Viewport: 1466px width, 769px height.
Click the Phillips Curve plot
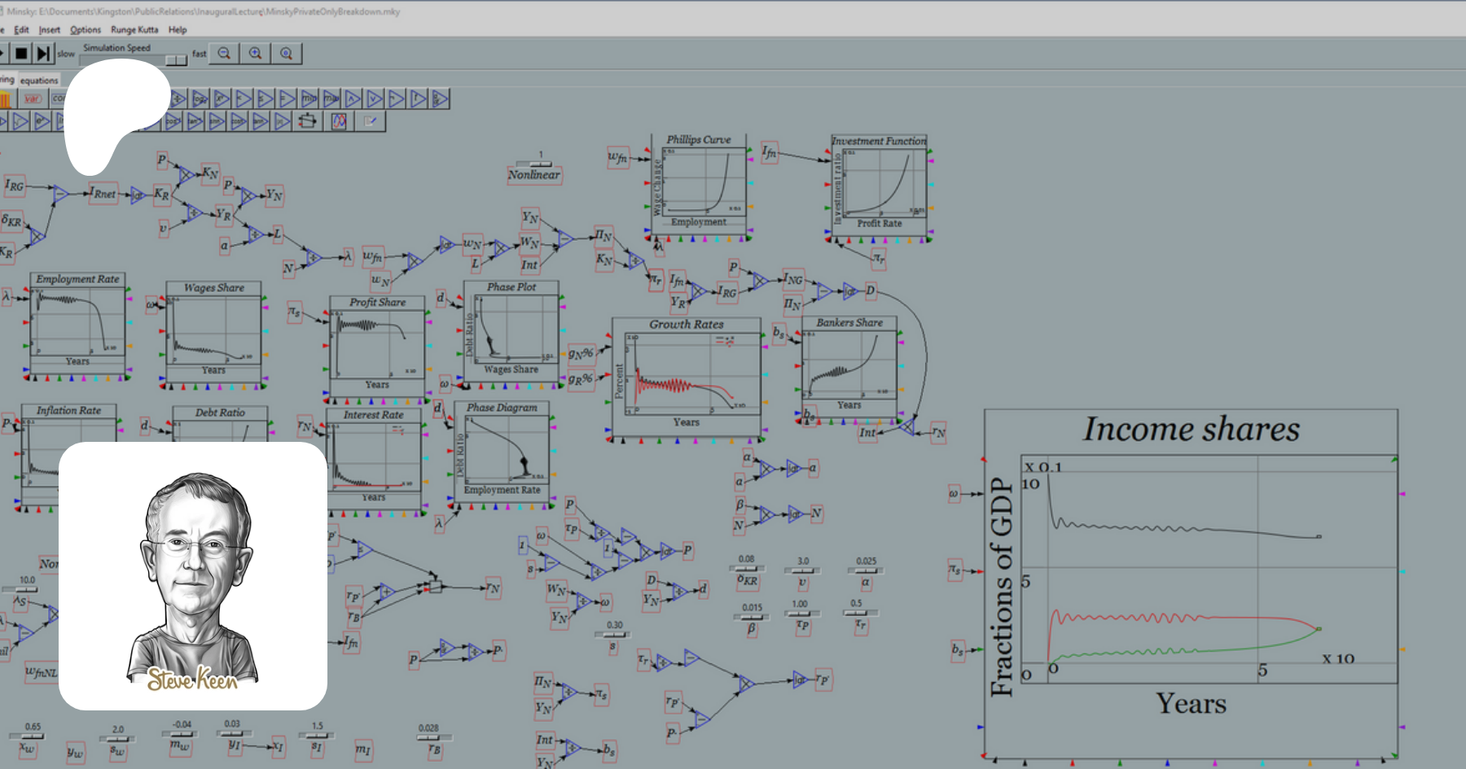[x=699, y=186]
